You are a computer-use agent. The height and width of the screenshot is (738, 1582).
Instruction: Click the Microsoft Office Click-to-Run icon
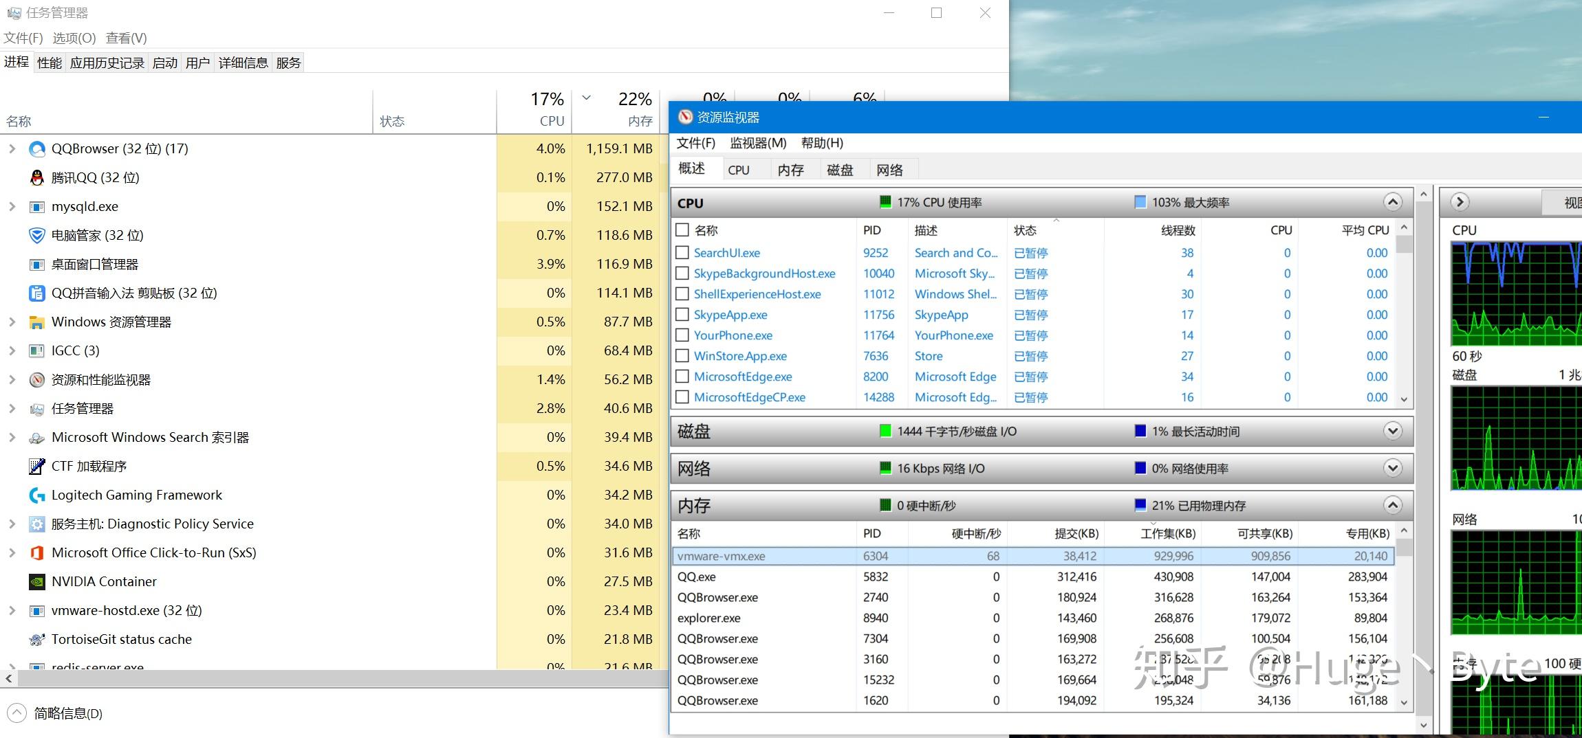(37, 552)
